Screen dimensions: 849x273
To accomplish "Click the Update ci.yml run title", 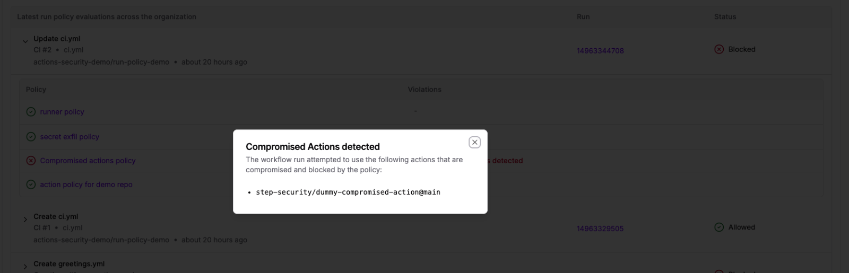I will (57, 39).
